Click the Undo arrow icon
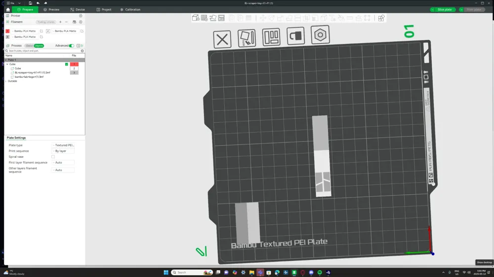This screenshot has height=277, width=494. tap(38, 3)
